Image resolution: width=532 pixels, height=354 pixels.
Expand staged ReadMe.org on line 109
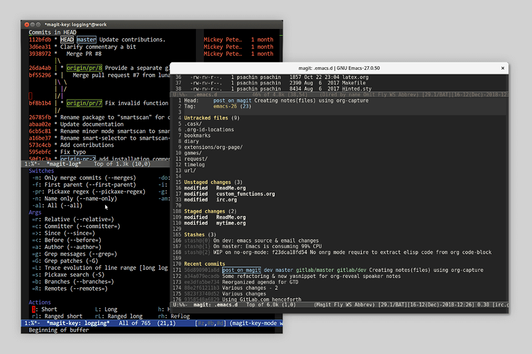pos(215,217)
